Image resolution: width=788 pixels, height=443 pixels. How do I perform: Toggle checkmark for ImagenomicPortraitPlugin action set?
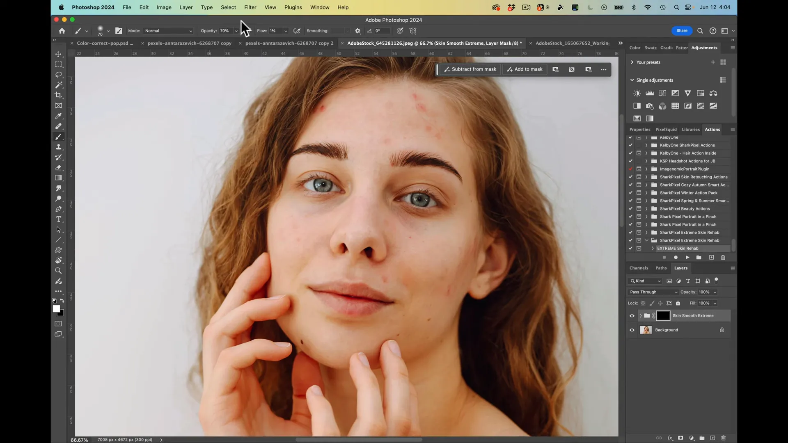[x=630, y=169]
